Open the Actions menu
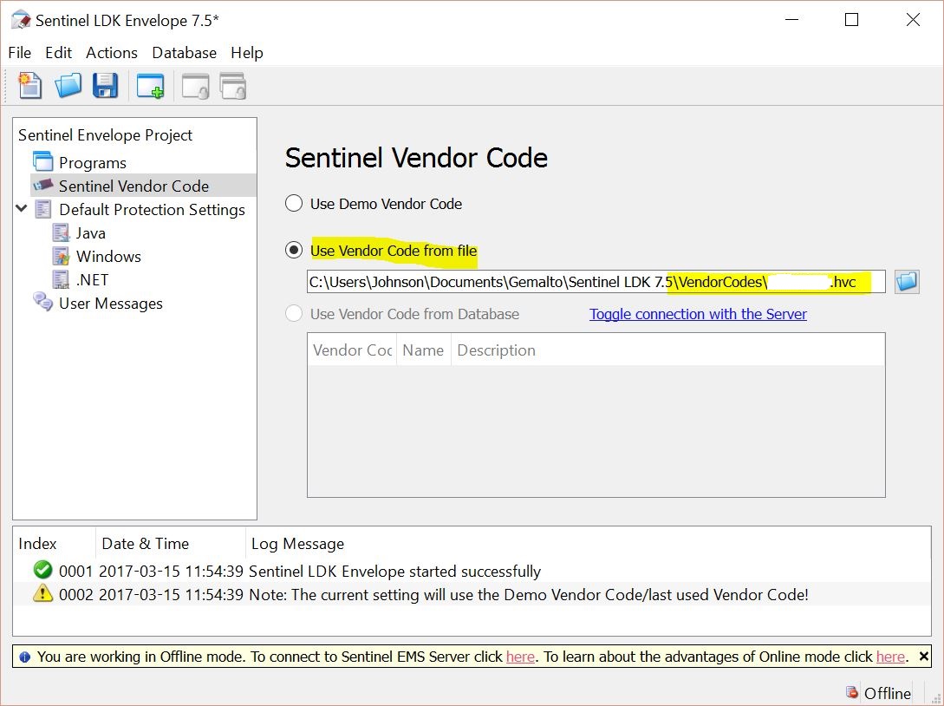Viewport: 944px width, 706px height. click(111, 53)
